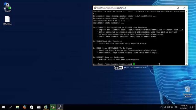Screen dimensions: 196x110
Task: Switch to the PuTTY taskbar button
Action: (x=60, y=107)
